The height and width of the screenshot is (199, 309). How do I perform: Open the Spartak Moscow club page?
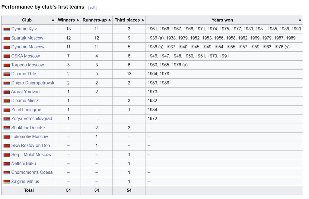(x=27, y=38)
